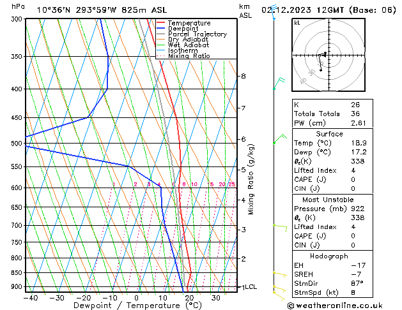Click the 350 hPa pressure axis label
The width and height of the screenshot is (402, 310).
18,57
